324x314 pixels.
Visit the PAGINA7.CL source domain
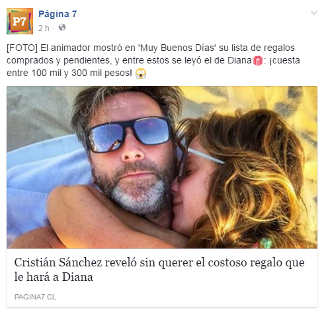35,297
